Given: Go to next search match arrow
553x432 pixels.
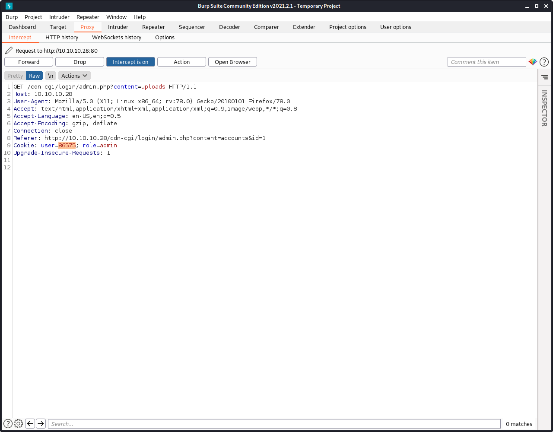Looking at the screenshot, I should coord(41,424).
